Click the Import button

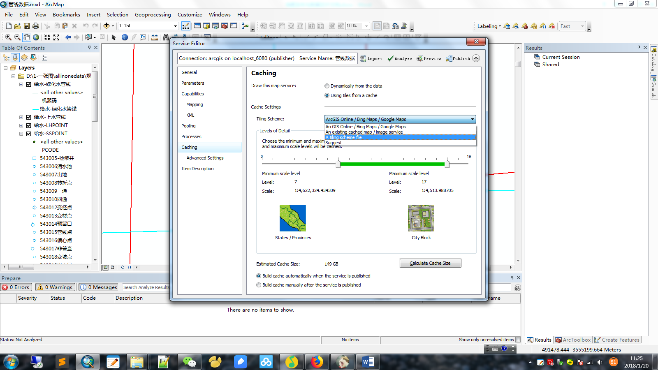371,58
